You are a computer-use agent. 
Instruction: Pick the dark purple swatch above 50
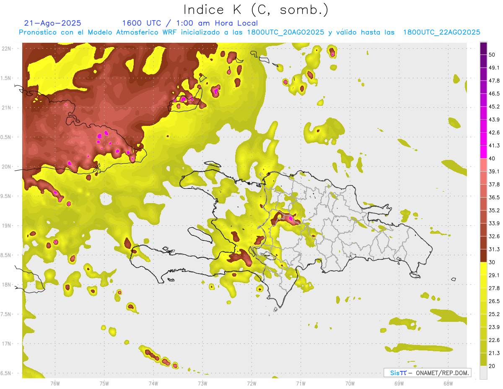point(483,48)
